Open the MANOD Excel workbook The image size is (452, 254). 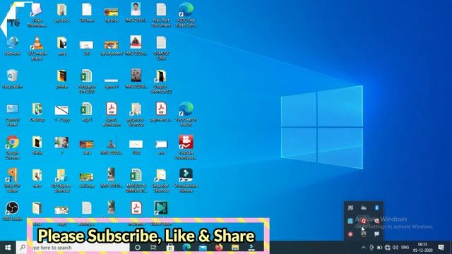136,181
